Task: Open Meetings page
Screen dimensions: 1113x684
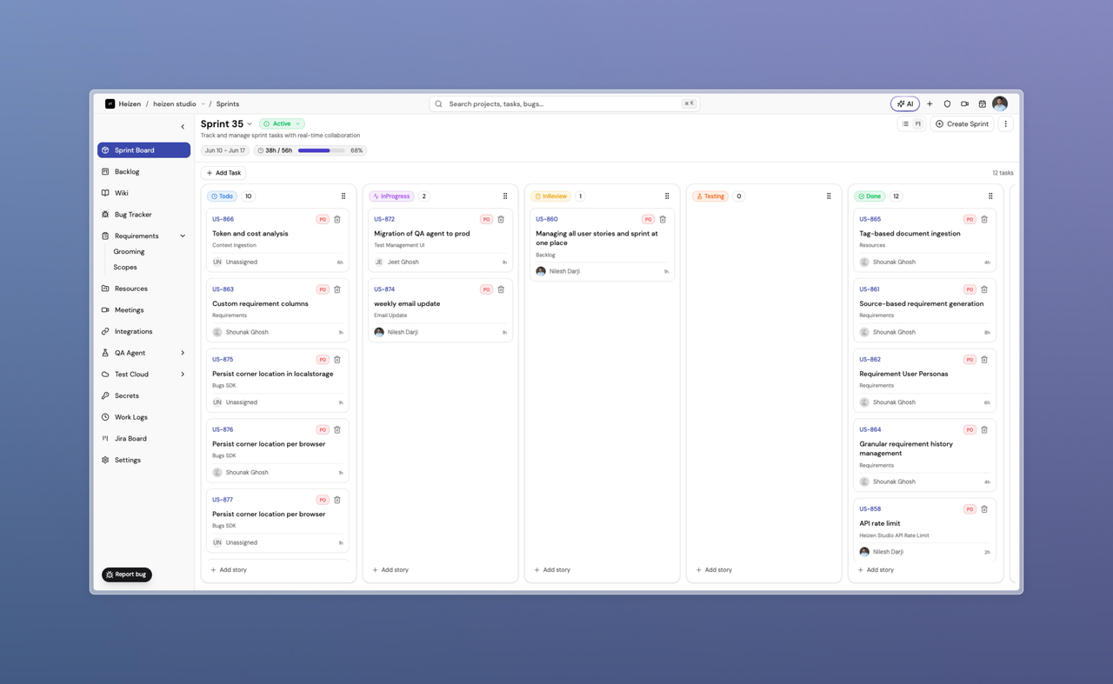Action: point(143,310)
